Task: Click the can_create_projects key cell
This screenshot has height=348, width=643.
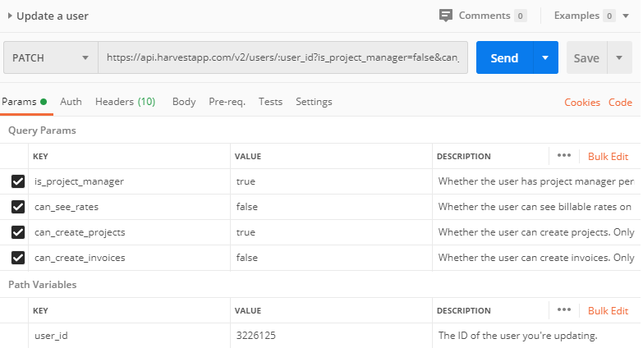Action: (x=129, y=232)
